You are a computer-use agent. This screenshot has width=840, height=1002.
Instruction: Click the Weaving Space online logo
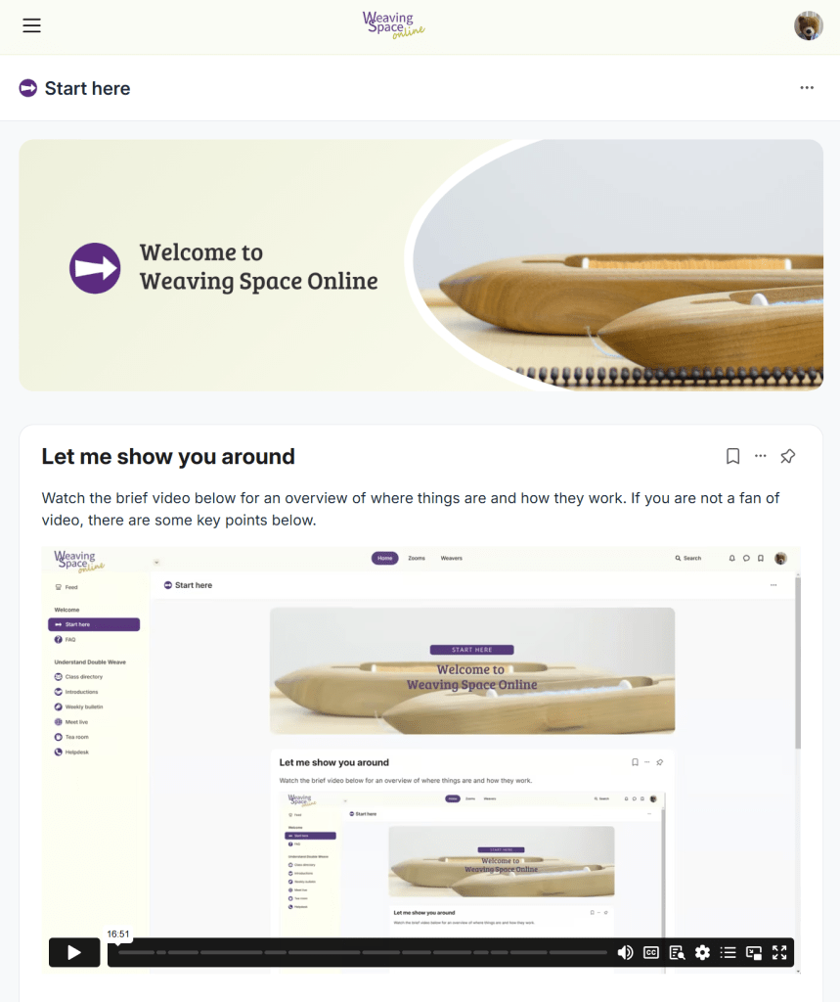click(x=393, y=25)
